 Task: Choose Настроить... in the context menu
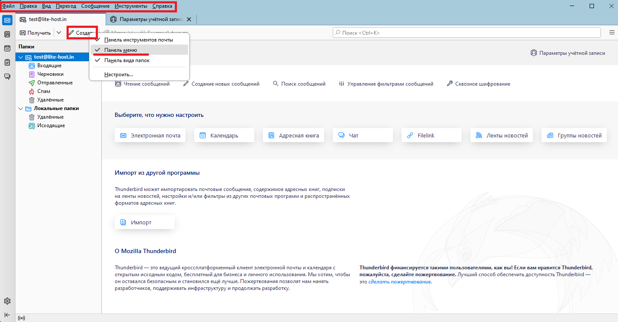pyautogui.click(x=139, y=75)
